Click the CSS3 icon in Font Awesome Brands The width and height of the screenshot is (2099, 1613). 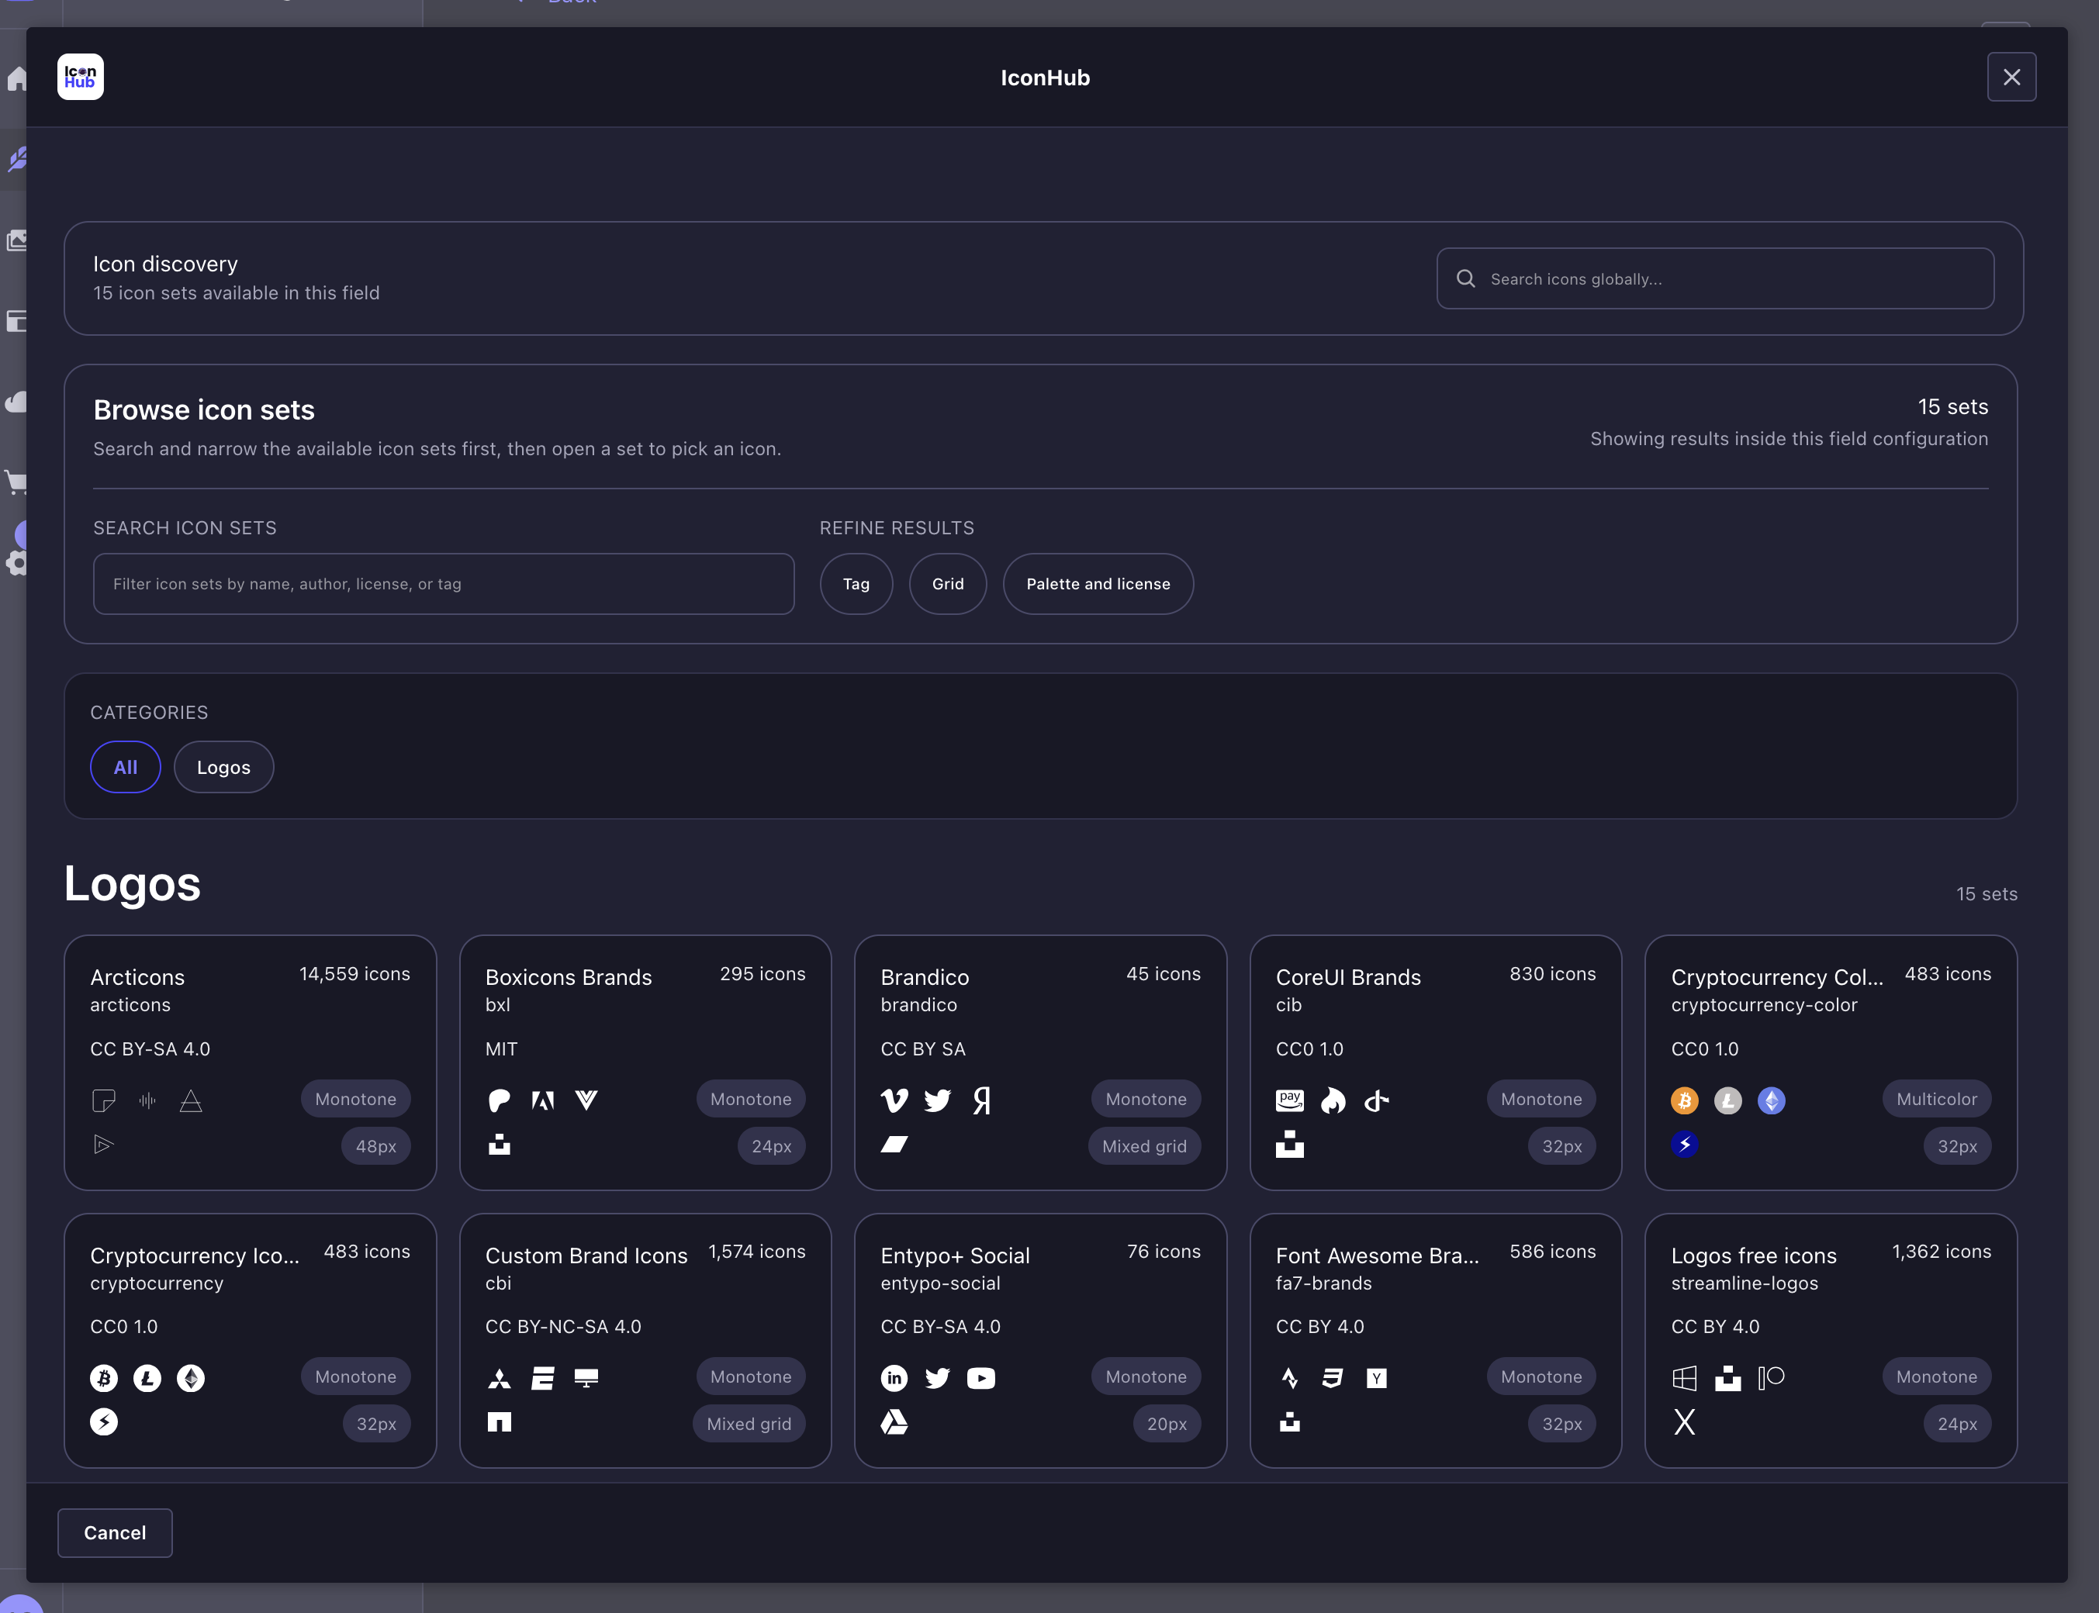(1333, 1379)
